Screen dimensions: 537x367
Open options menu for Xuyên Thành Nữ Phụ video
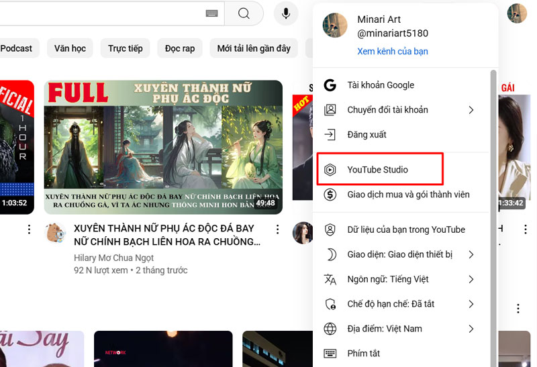[277, 229]
